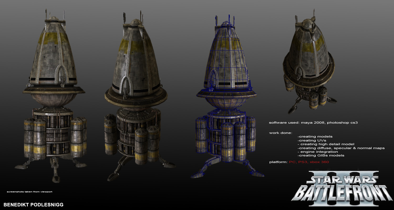Click the 'software used: maya 2008, photoshop cs3' line

tap(313, 123)
